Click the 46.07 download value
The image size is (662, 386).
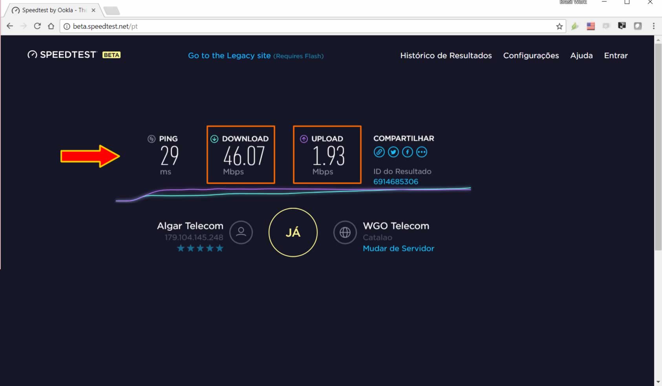244,156
